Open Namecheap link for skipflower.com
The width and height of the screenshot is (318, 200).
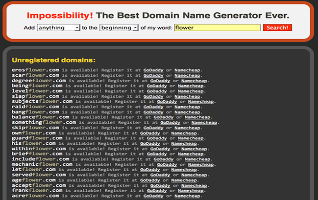(x=187, y=128)
